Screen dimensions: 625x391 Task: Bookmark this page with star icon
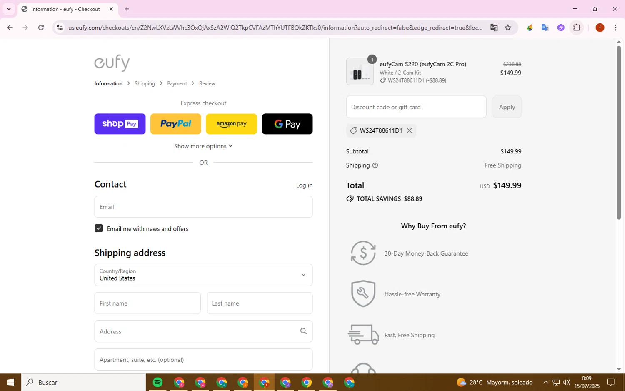point(508,28)
